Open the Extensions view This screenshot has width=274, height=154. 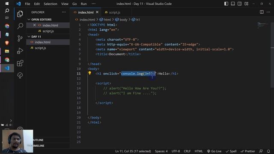click(20, 63)
